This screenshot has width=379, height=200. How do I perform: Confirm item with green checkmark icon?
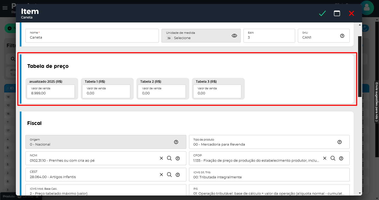322,13
